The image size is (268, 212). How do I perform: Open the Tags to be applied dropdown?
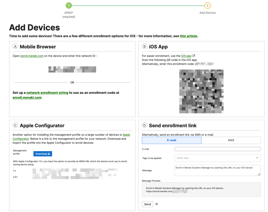(217, 158)
